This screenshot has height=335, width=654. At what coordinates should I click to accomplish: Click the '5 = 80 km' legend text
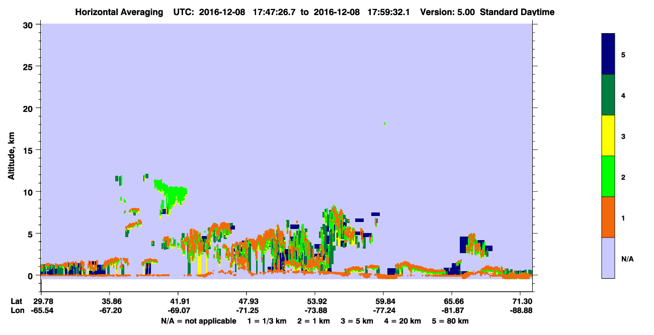tap(450, 321)
